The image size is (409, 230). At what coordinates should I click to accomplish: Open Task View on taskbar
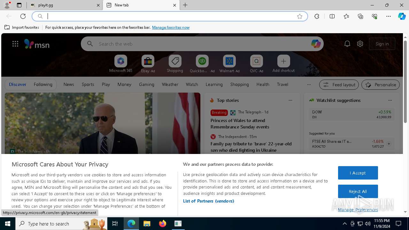(115, 224)
